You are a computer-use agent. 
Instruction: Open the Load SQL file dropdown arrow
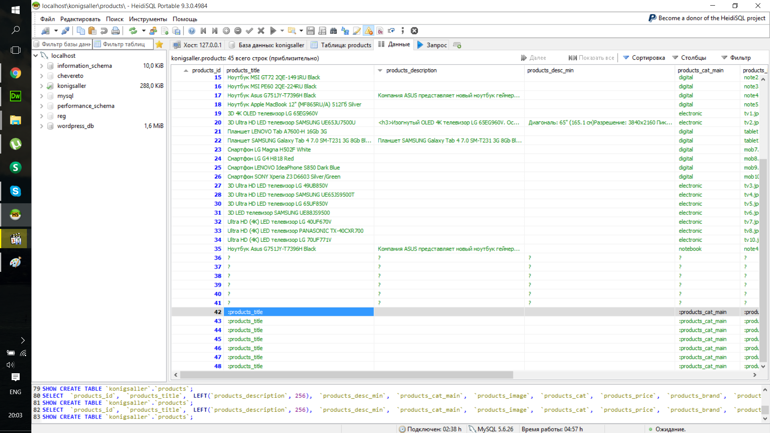[301, 31]
